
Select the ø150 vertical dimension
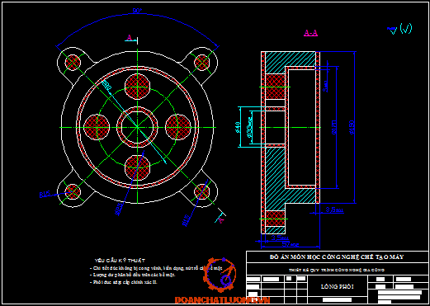(352, 127)
